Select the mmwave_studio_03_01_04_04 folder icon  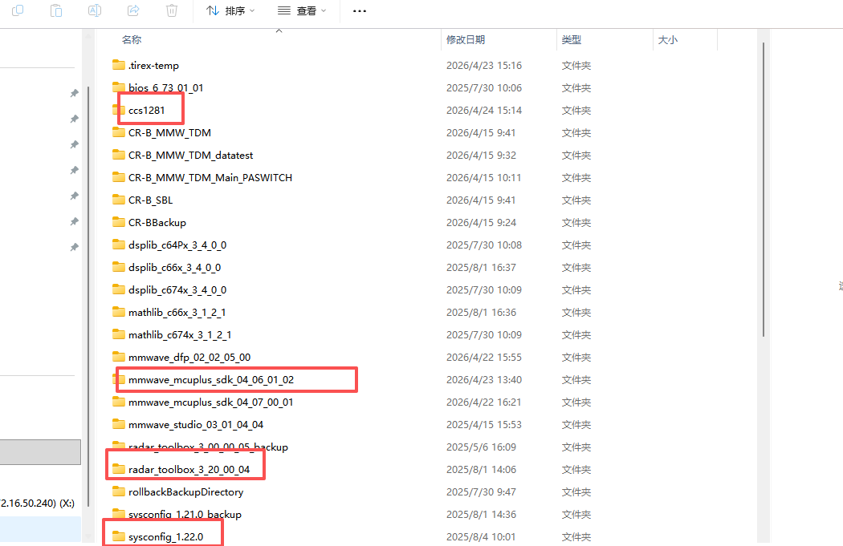[119, 424]
